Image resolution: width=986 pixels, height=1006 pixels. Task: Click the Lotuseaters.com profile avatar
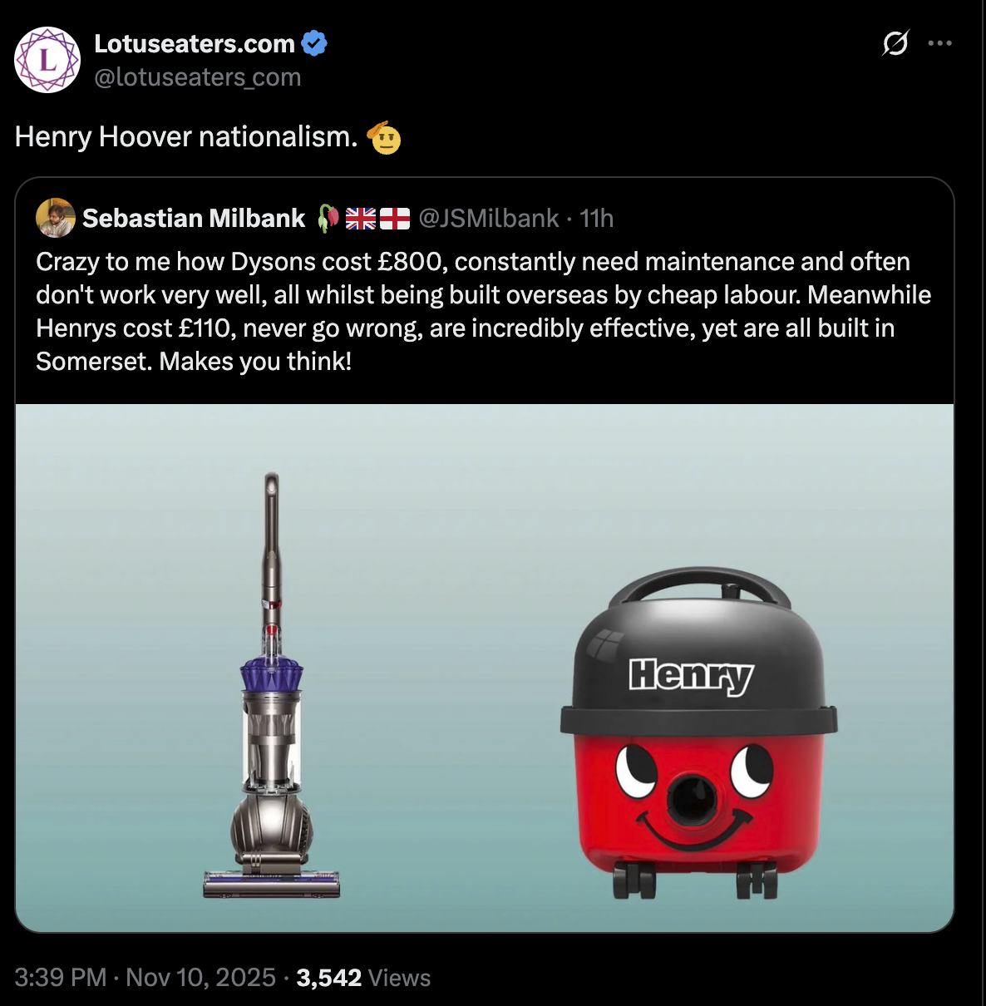pyautogui.click(x=47, y=60)
